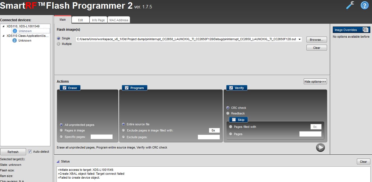Click the 'State: unknown' label
This screenshot has height=182, width=372.
tap(11, 165)
